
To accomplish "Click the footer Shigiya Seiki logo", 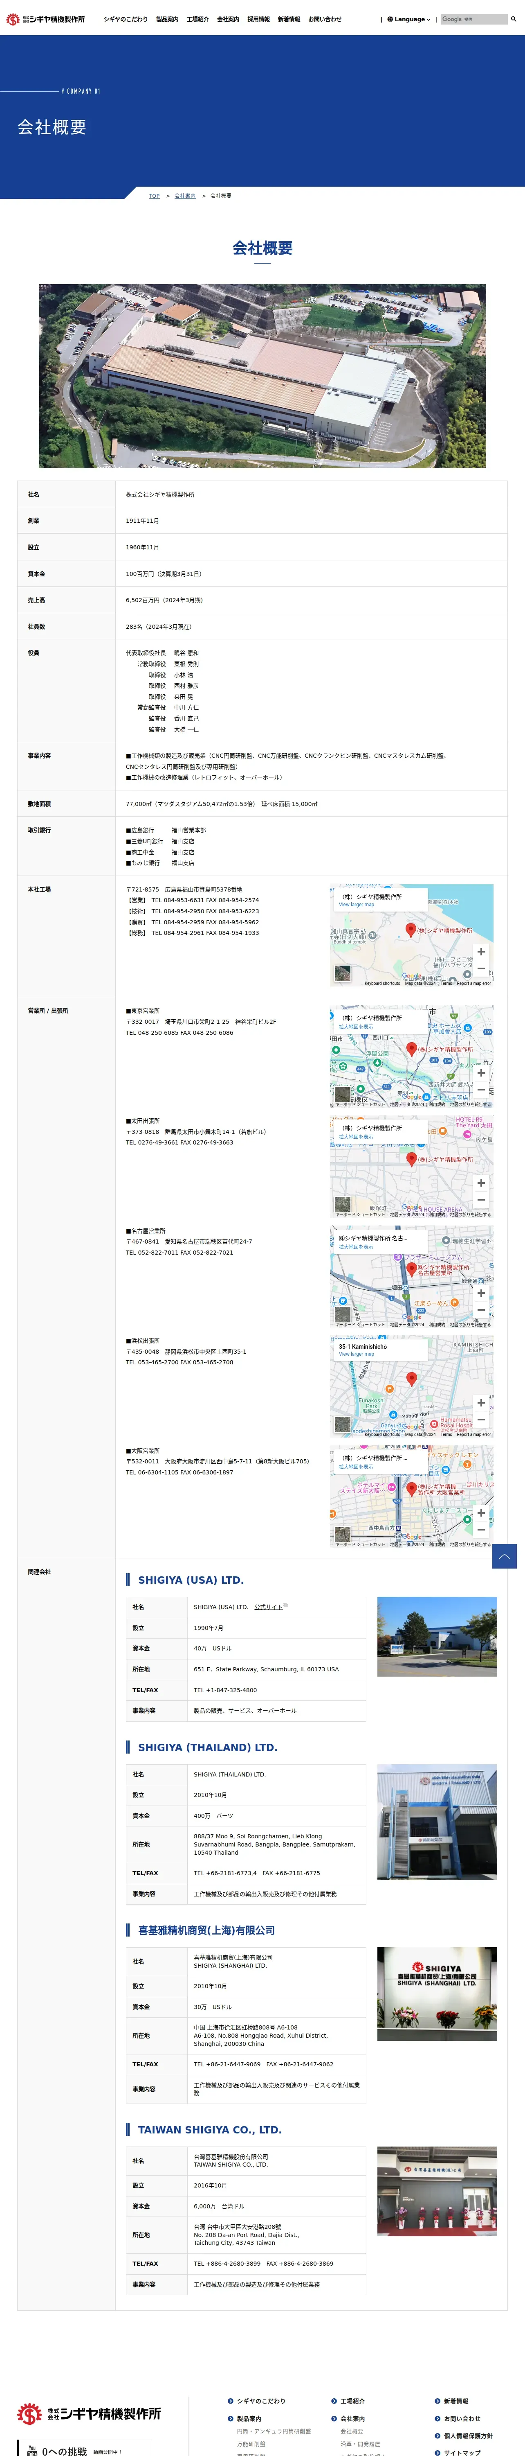I will pyautogui.click(x=89, y=2414).
